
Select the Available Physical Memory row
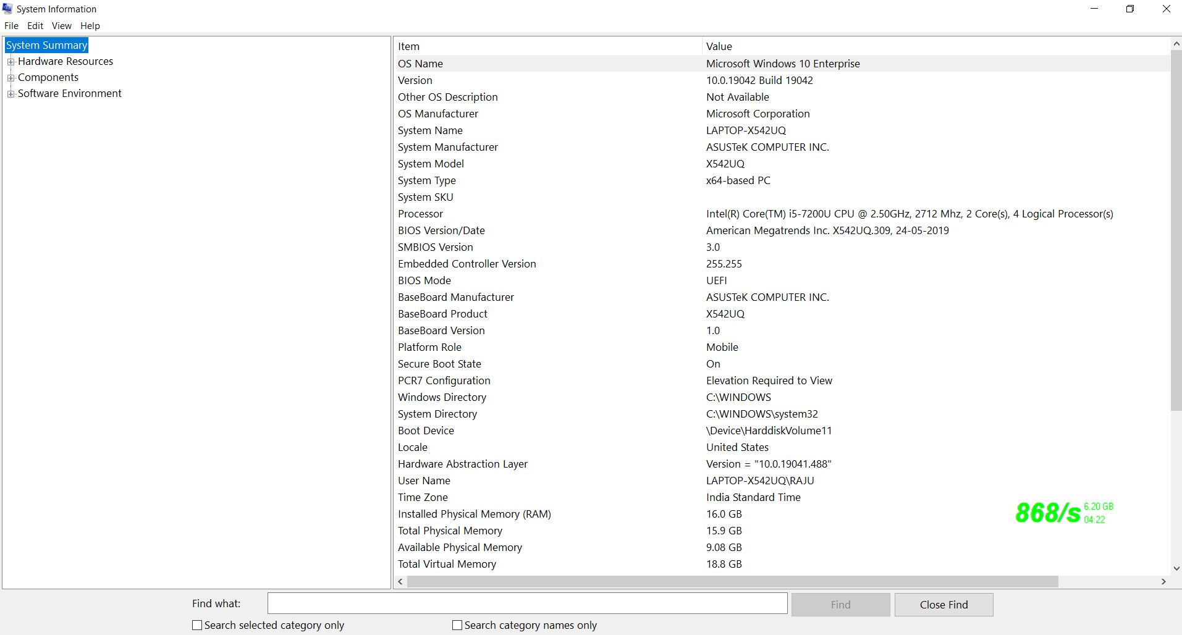pyautogui.click(x=782, y=547)
